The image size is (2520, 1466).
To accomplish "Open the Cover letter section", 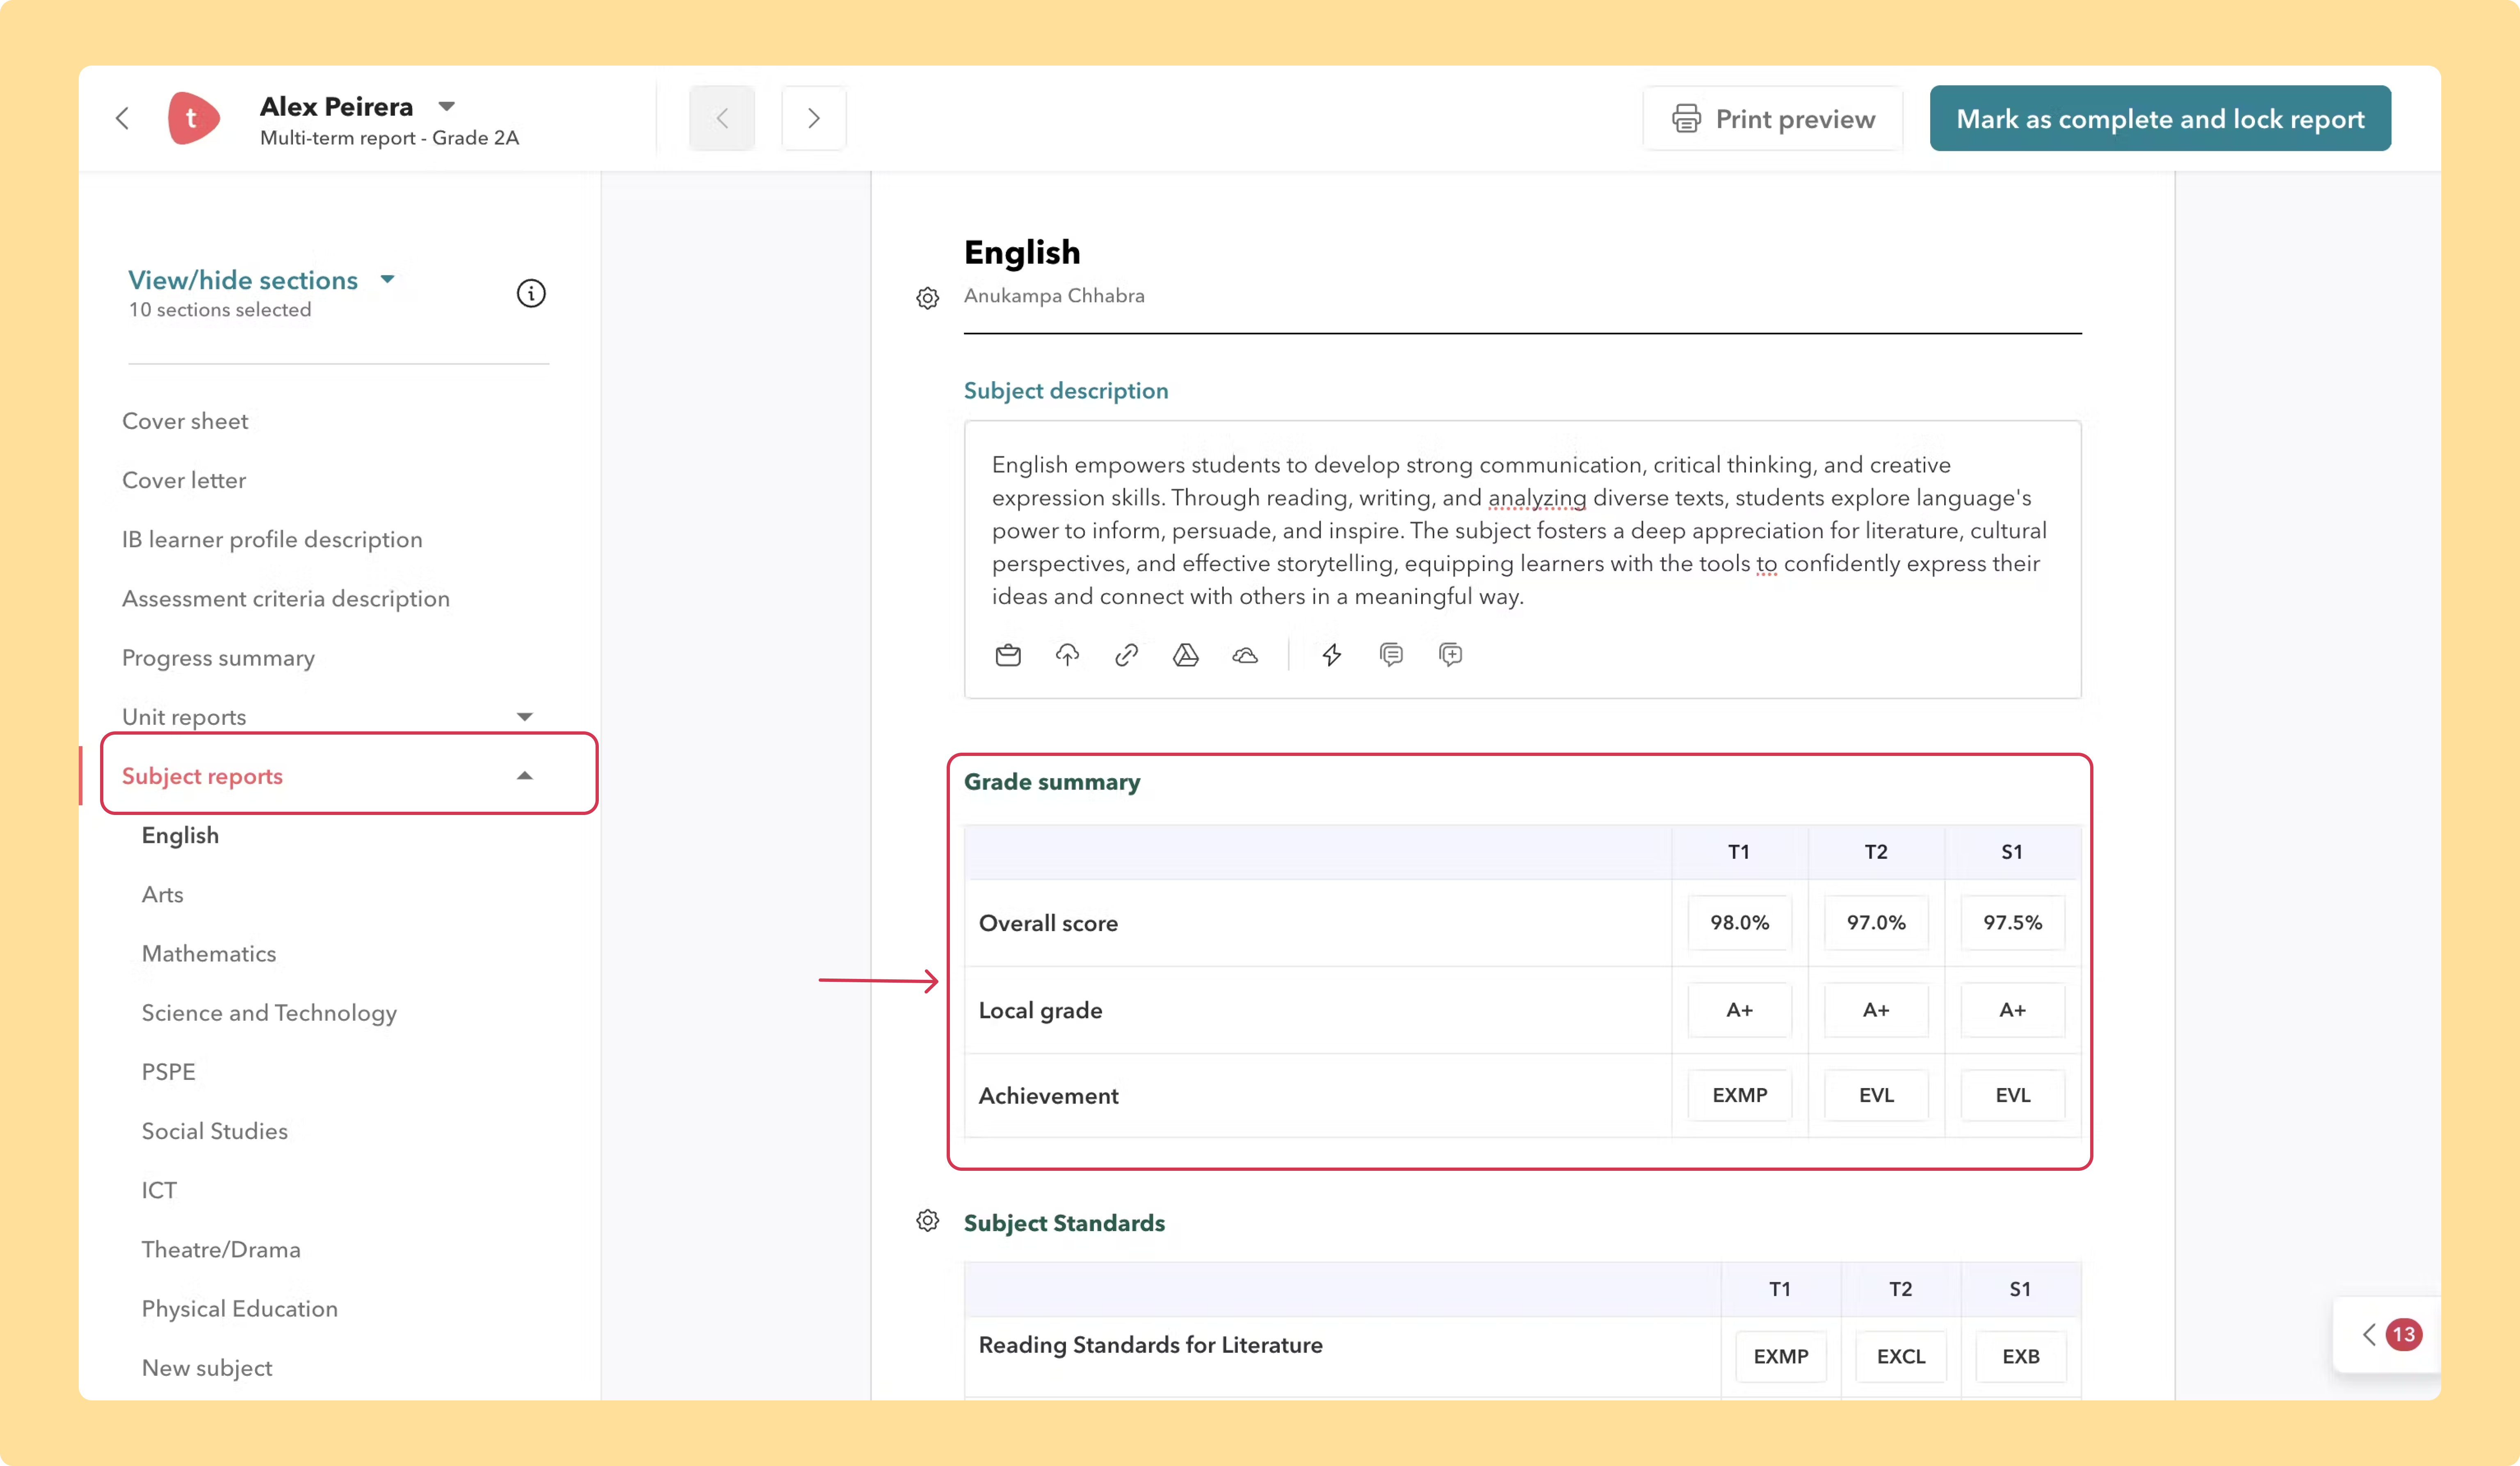I will pos(184,480).
